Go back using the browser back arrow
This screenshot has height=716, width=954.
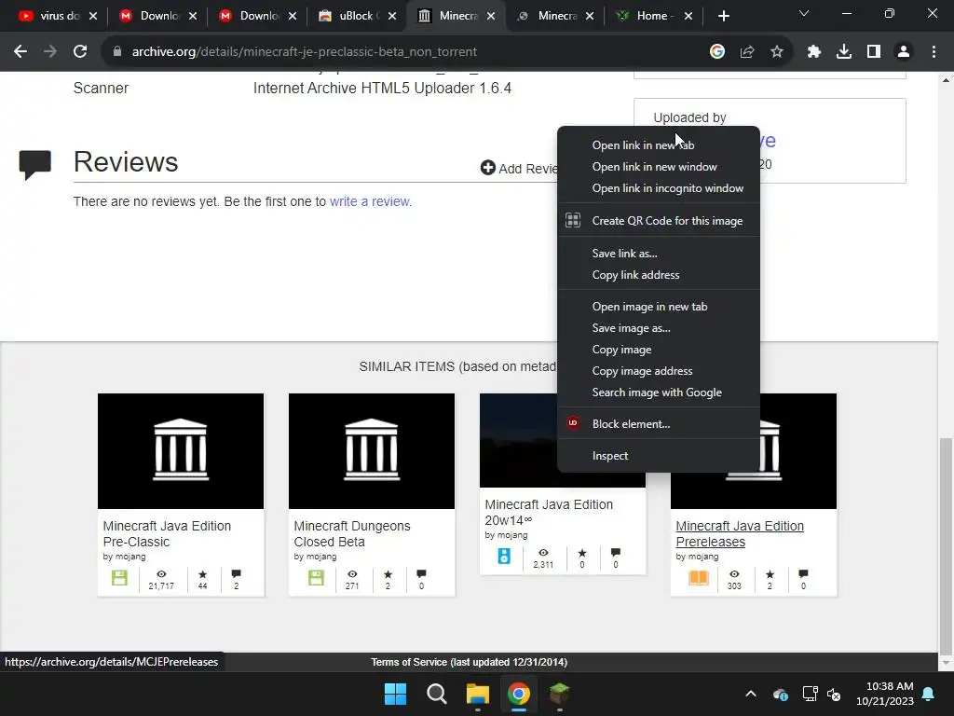tap(20, 52)
